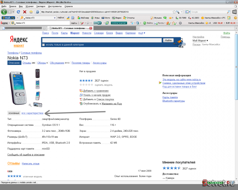Open Фото on the Mail.ru toolbar
This screenshot has height=190, width=238.
106,18
